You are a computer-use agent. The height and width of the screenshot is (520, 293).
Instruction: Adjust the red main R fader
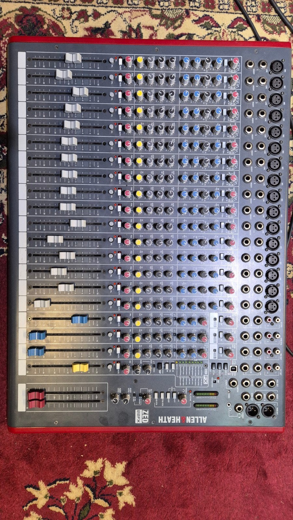pyautogui.click(x=36, y=403)
